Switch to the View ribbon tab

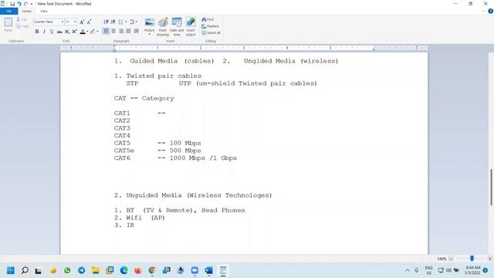44,11
